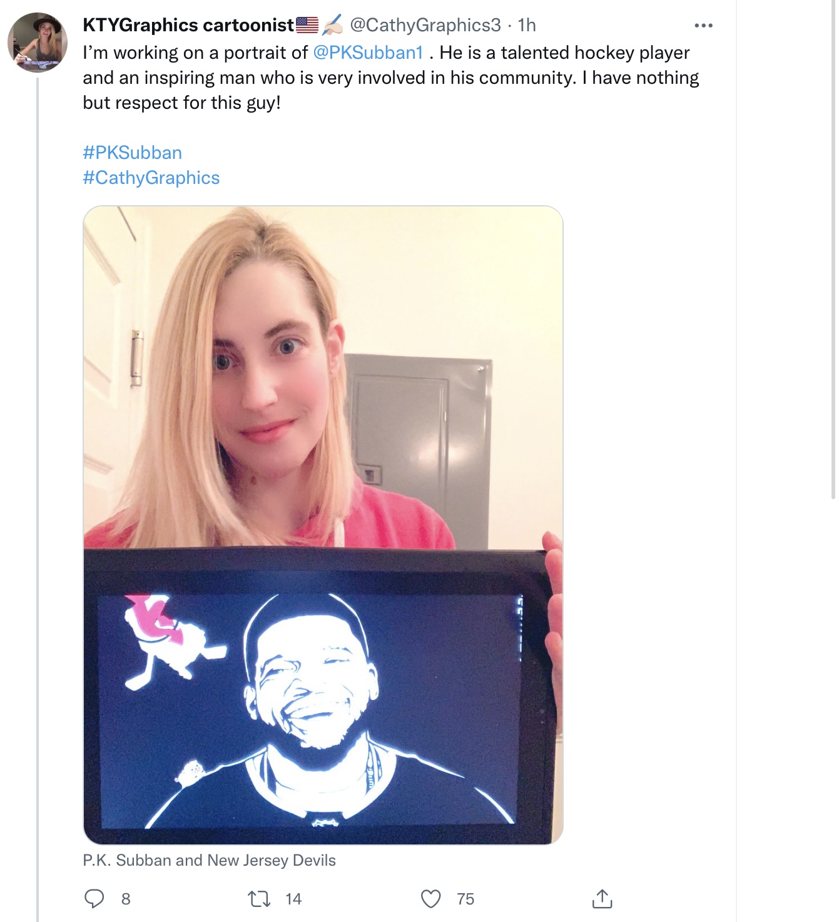Open the three-dot more options menu
The image size is (839, 922).
[x=703, y=26]
